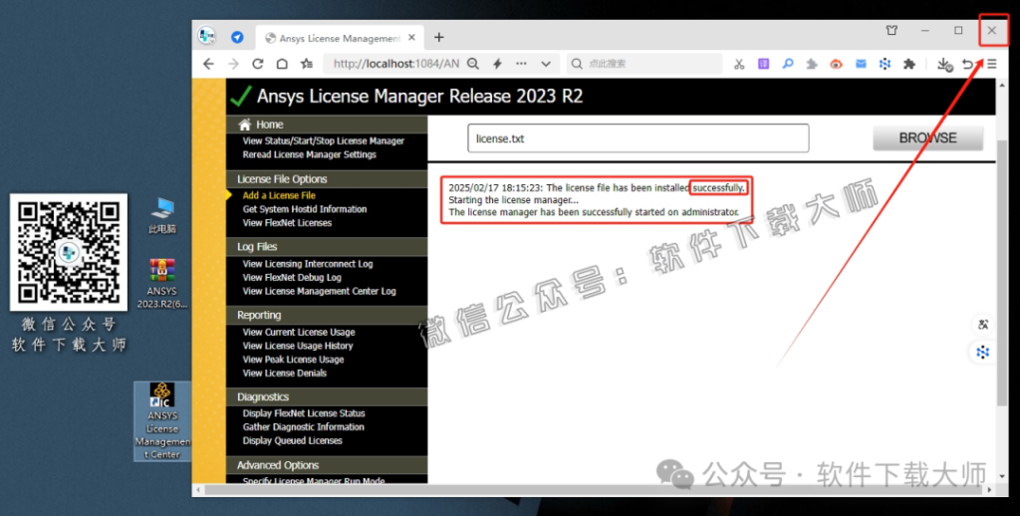Click the Log Files section header
This screenshot has width=1020, height=516.
coord(327,247)
